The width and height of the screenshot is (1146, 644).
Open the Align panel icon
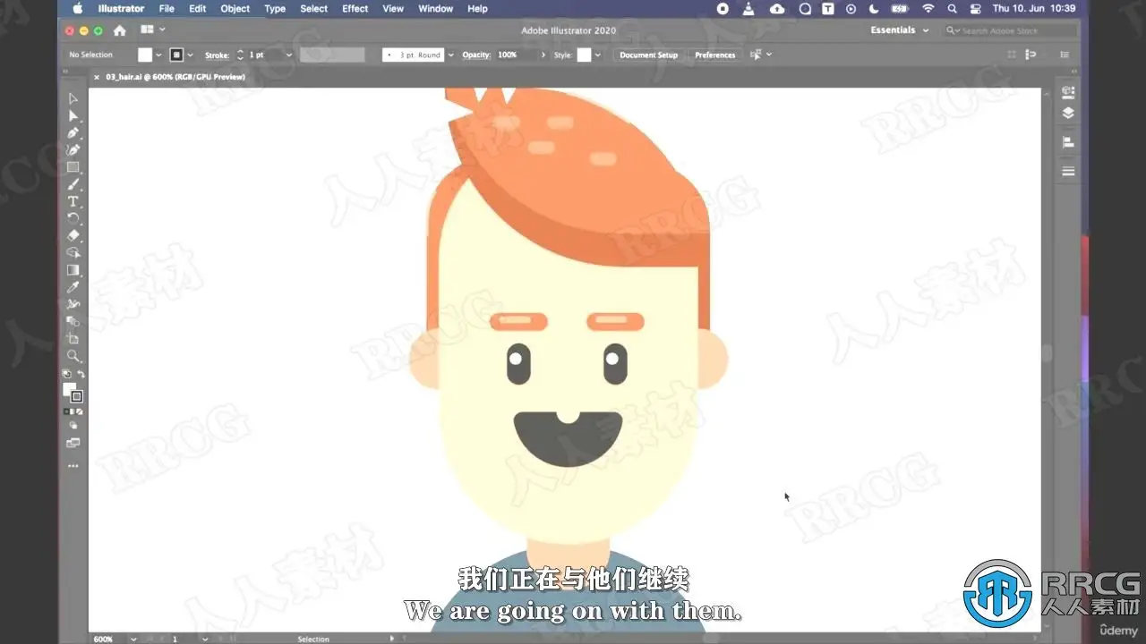1067,142
